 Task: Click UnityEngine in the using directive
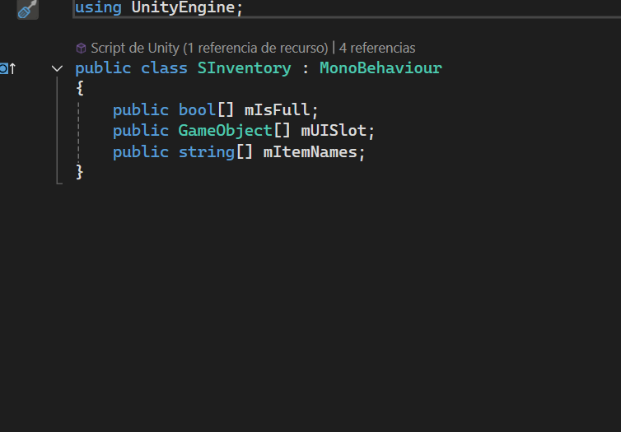click(x=183, y=7)
